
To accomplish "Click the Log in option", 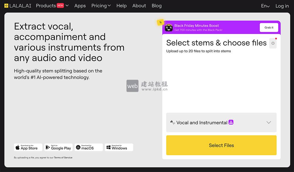I will (x=282, y=6).
